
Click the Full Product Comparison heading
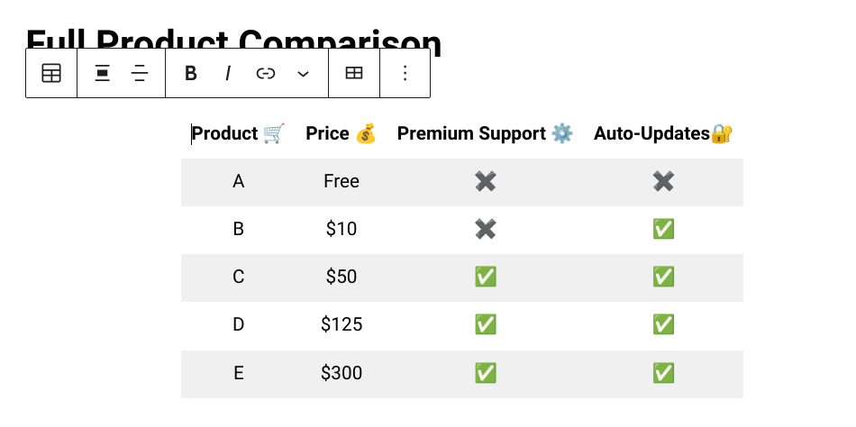click(233, 38)
